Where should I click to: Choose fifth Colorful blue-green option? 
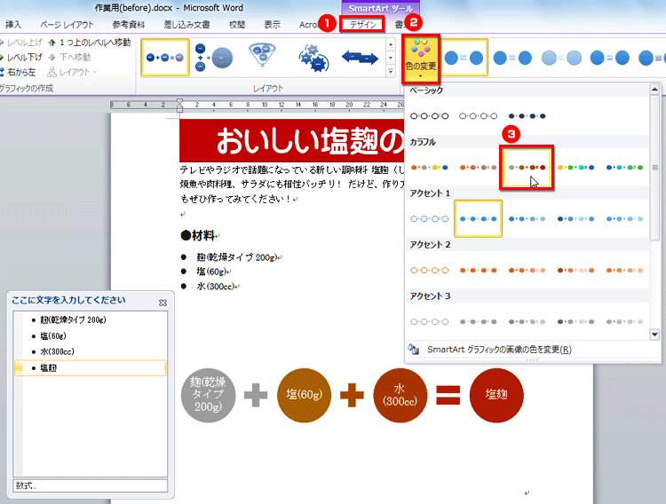[x=625, y=168]
